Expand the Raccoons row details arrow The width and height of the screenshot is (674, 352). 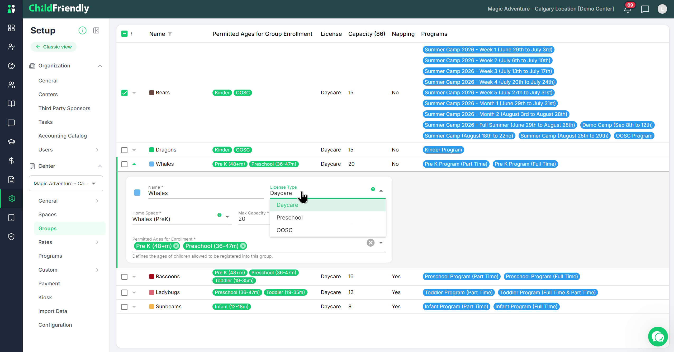click(134, 277)
